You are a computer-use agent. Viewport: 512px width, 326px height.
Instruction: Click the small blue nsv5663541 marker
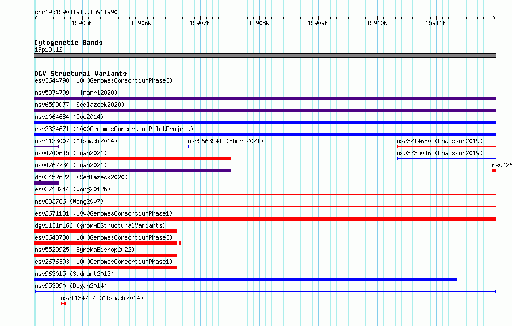[x=189, y=147]
